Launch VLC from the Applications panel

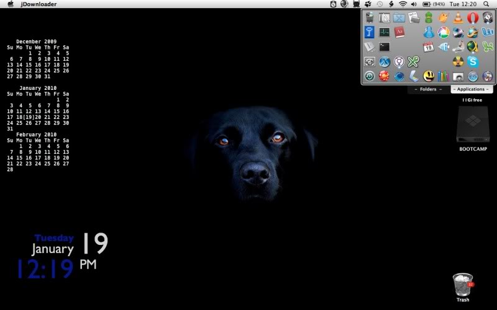point(458,17)
